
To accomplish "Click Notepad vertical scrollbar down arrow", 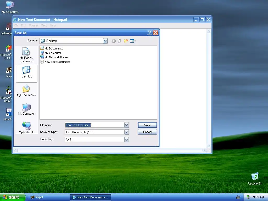I will 209,146.
